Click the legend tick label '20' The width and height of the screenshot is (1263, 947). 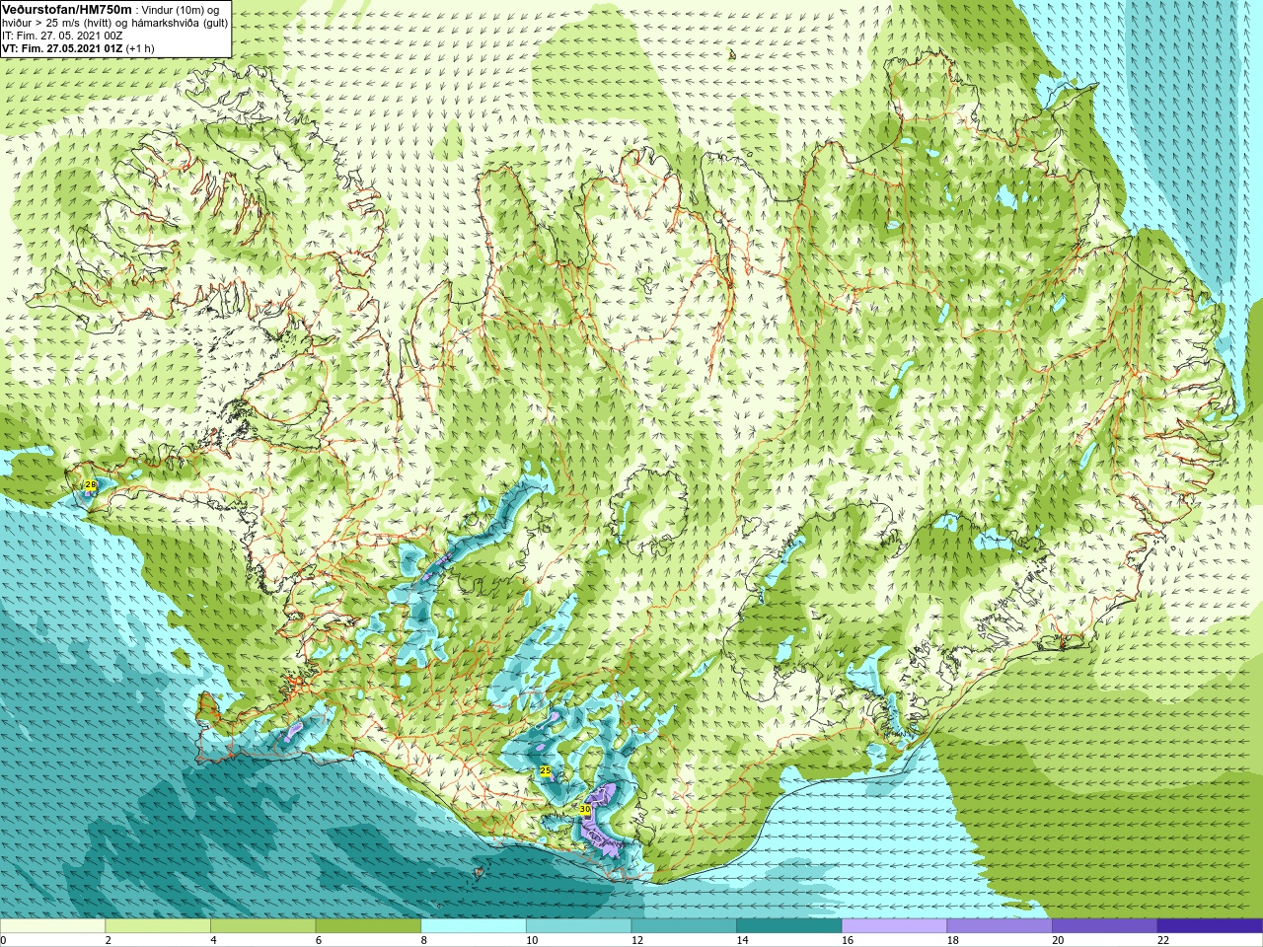click(1058, 940)
